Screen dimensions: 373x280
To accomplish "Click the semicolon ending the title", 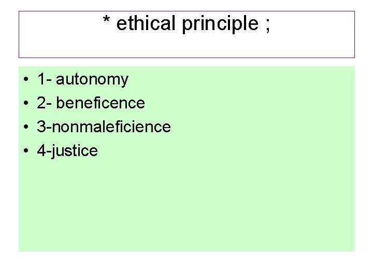I will click(267, 25).
